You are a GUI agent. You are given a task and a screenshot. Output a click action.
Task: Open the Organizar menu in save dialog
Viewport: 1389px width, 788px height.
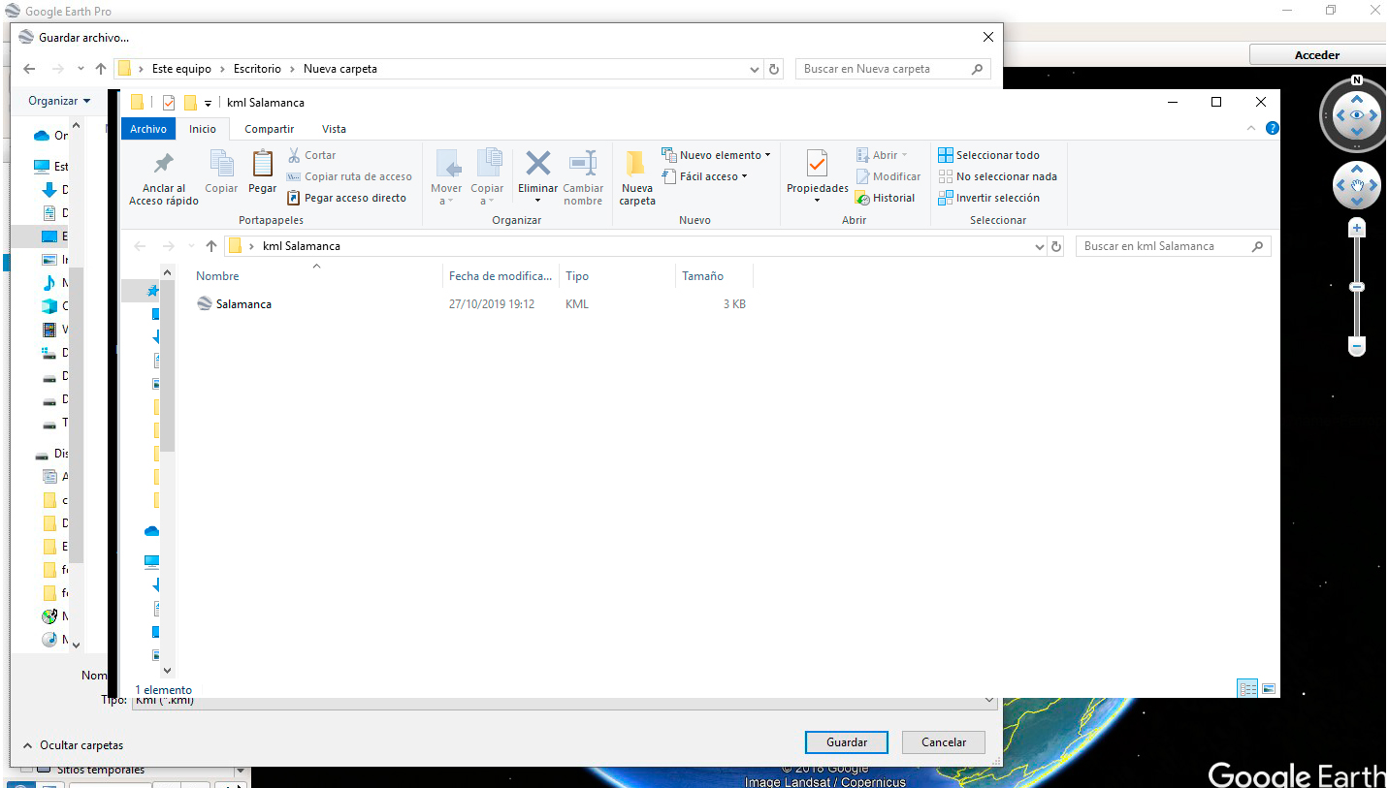point(59,101)
